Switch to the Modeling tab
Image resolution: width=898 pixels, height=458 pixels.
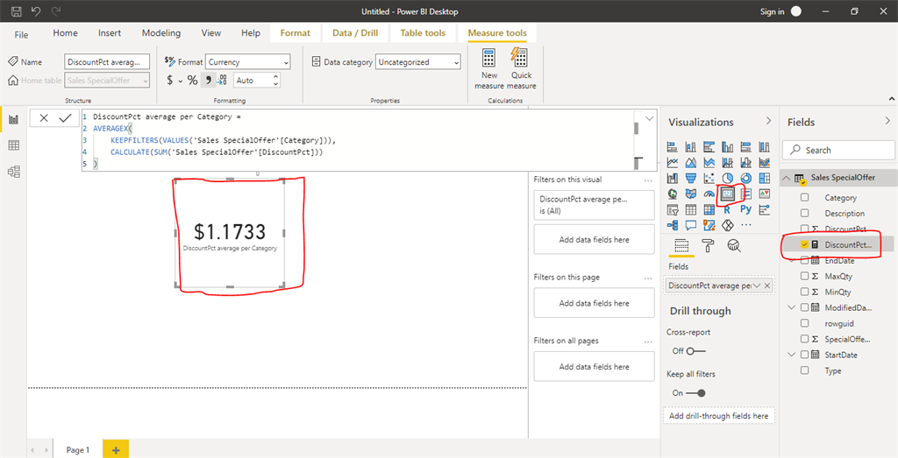161,33
